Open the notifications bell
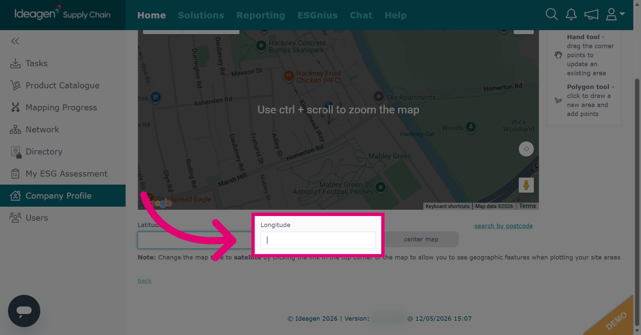 click(571, 14)
